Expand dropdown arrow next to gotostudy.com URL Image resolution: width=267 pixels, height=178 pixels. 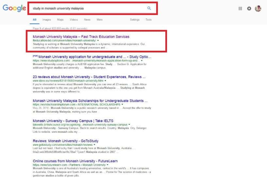click(x=94, y=145)
